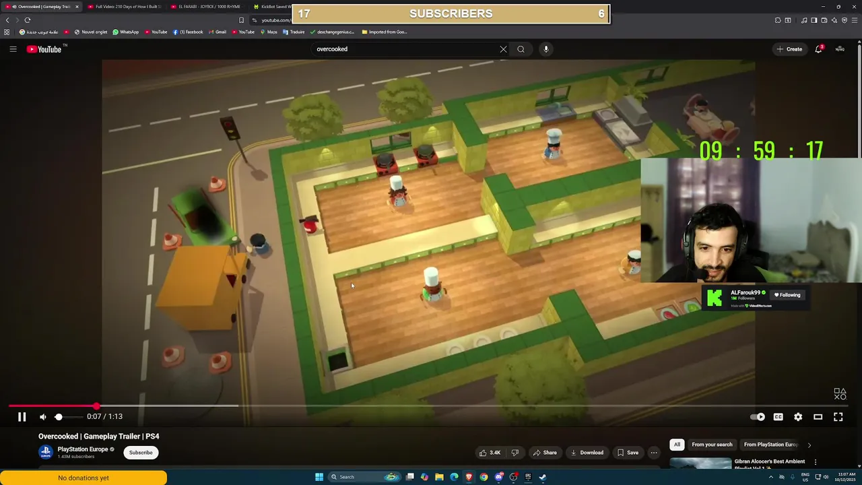Open WhatsApp bookmark
Image resolution: width=862 pixels, height=485 pixels.
pyautogui.click(x=126, y=32)
